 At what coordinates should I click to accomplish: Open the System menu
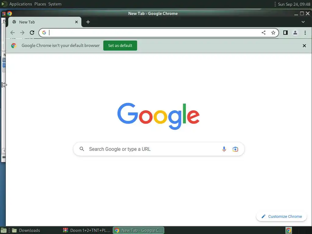55,4
